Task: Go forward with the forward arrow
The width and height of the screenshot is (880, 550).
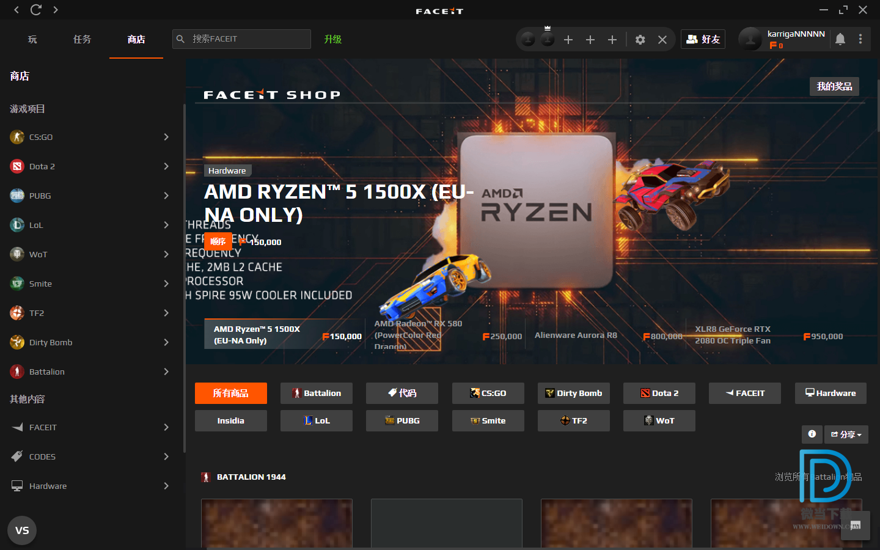Action: click(x=56, y=10)
